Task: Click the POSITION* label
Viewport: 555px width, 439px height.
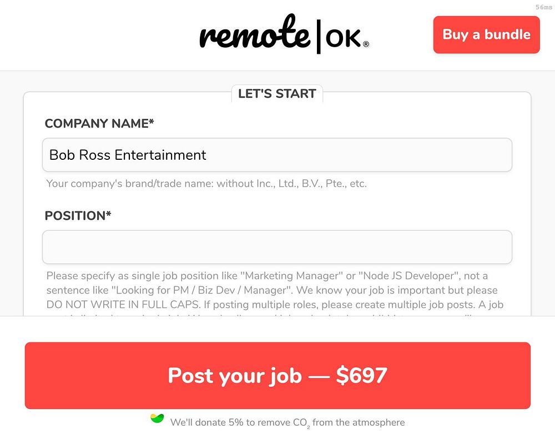Action: click(x=78, y=215)
